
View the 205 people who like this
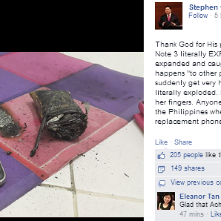click(195, 155)
